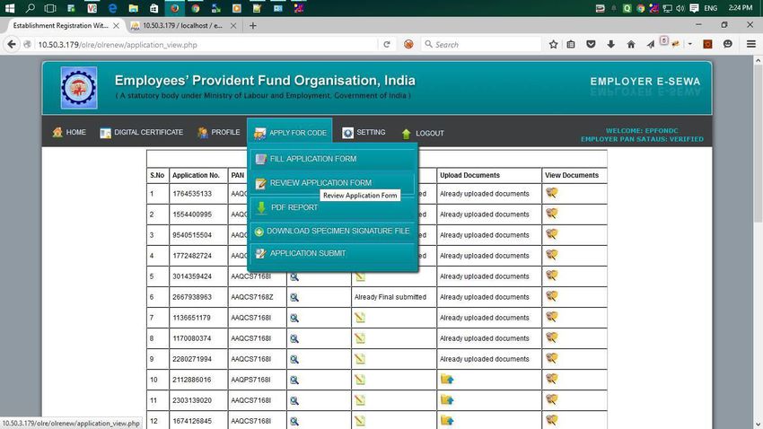Click the EPFO logo in header
The width and height of the screenshot is (763, 429).
(79, 88)
